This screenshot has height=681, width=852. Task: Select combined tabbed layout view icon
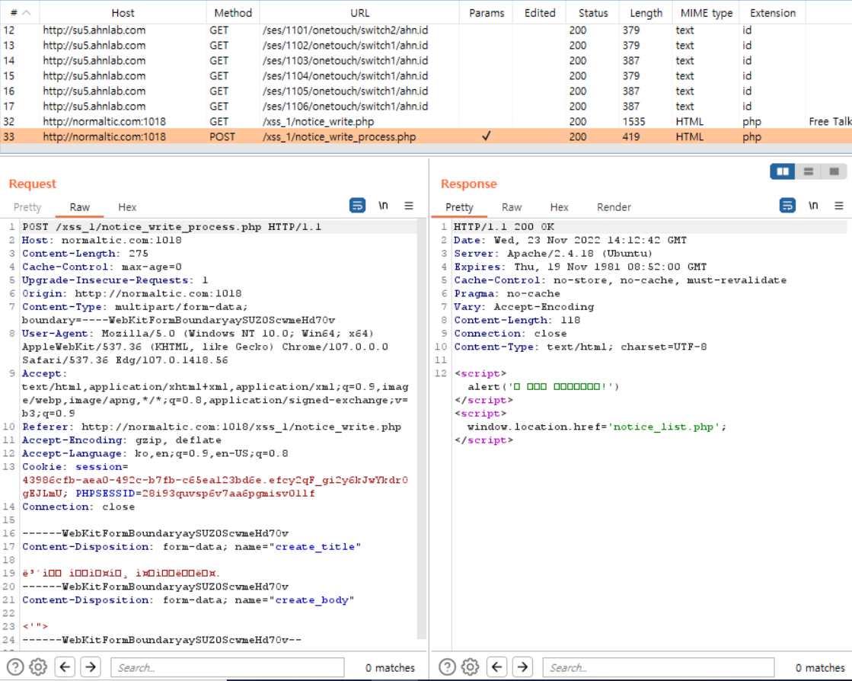[834, 171]
